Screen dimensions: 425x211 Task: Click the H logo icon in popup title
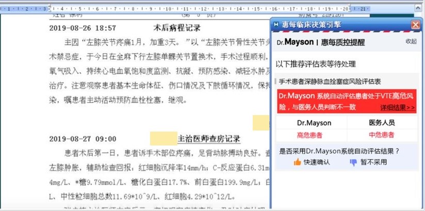pos(276,25)
